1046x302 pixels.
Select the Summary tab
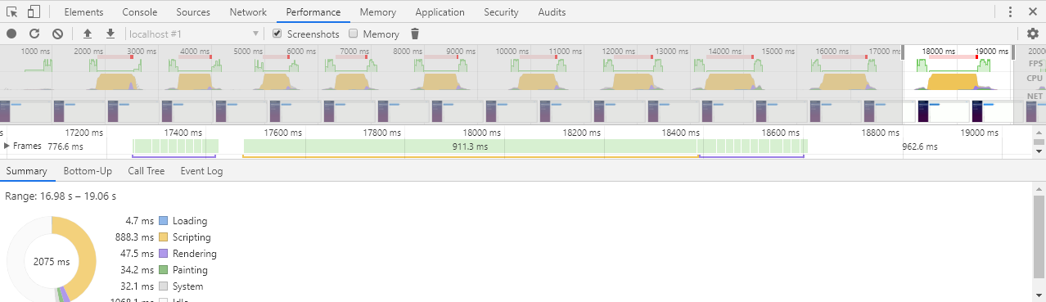27,171
